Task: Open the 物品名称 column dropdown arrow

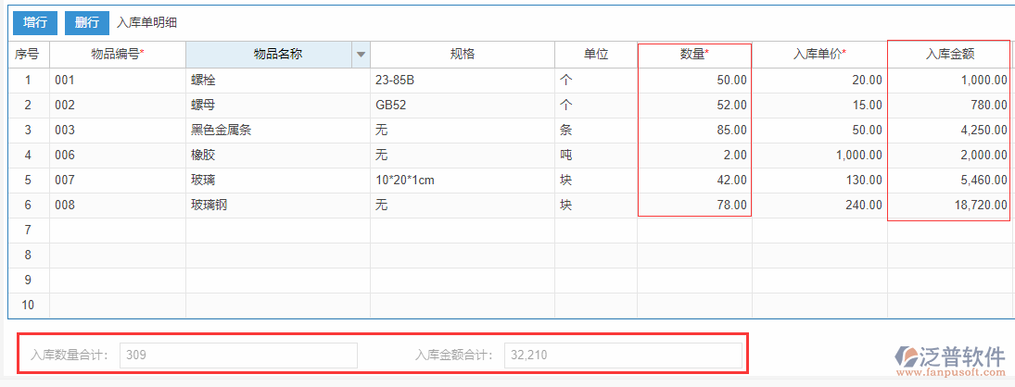Action: click(361, 55)
